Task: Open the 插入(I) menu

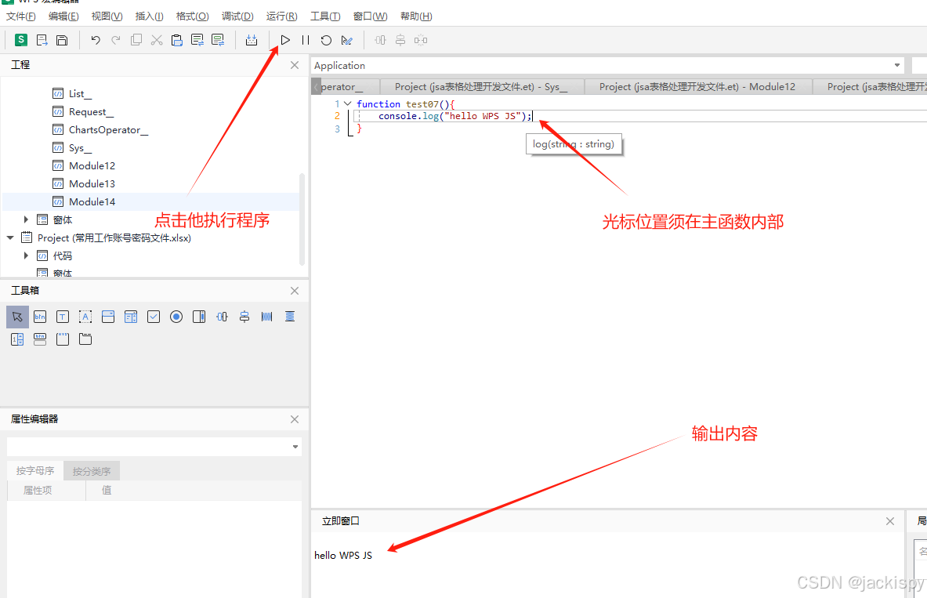Action: point(149,16)
